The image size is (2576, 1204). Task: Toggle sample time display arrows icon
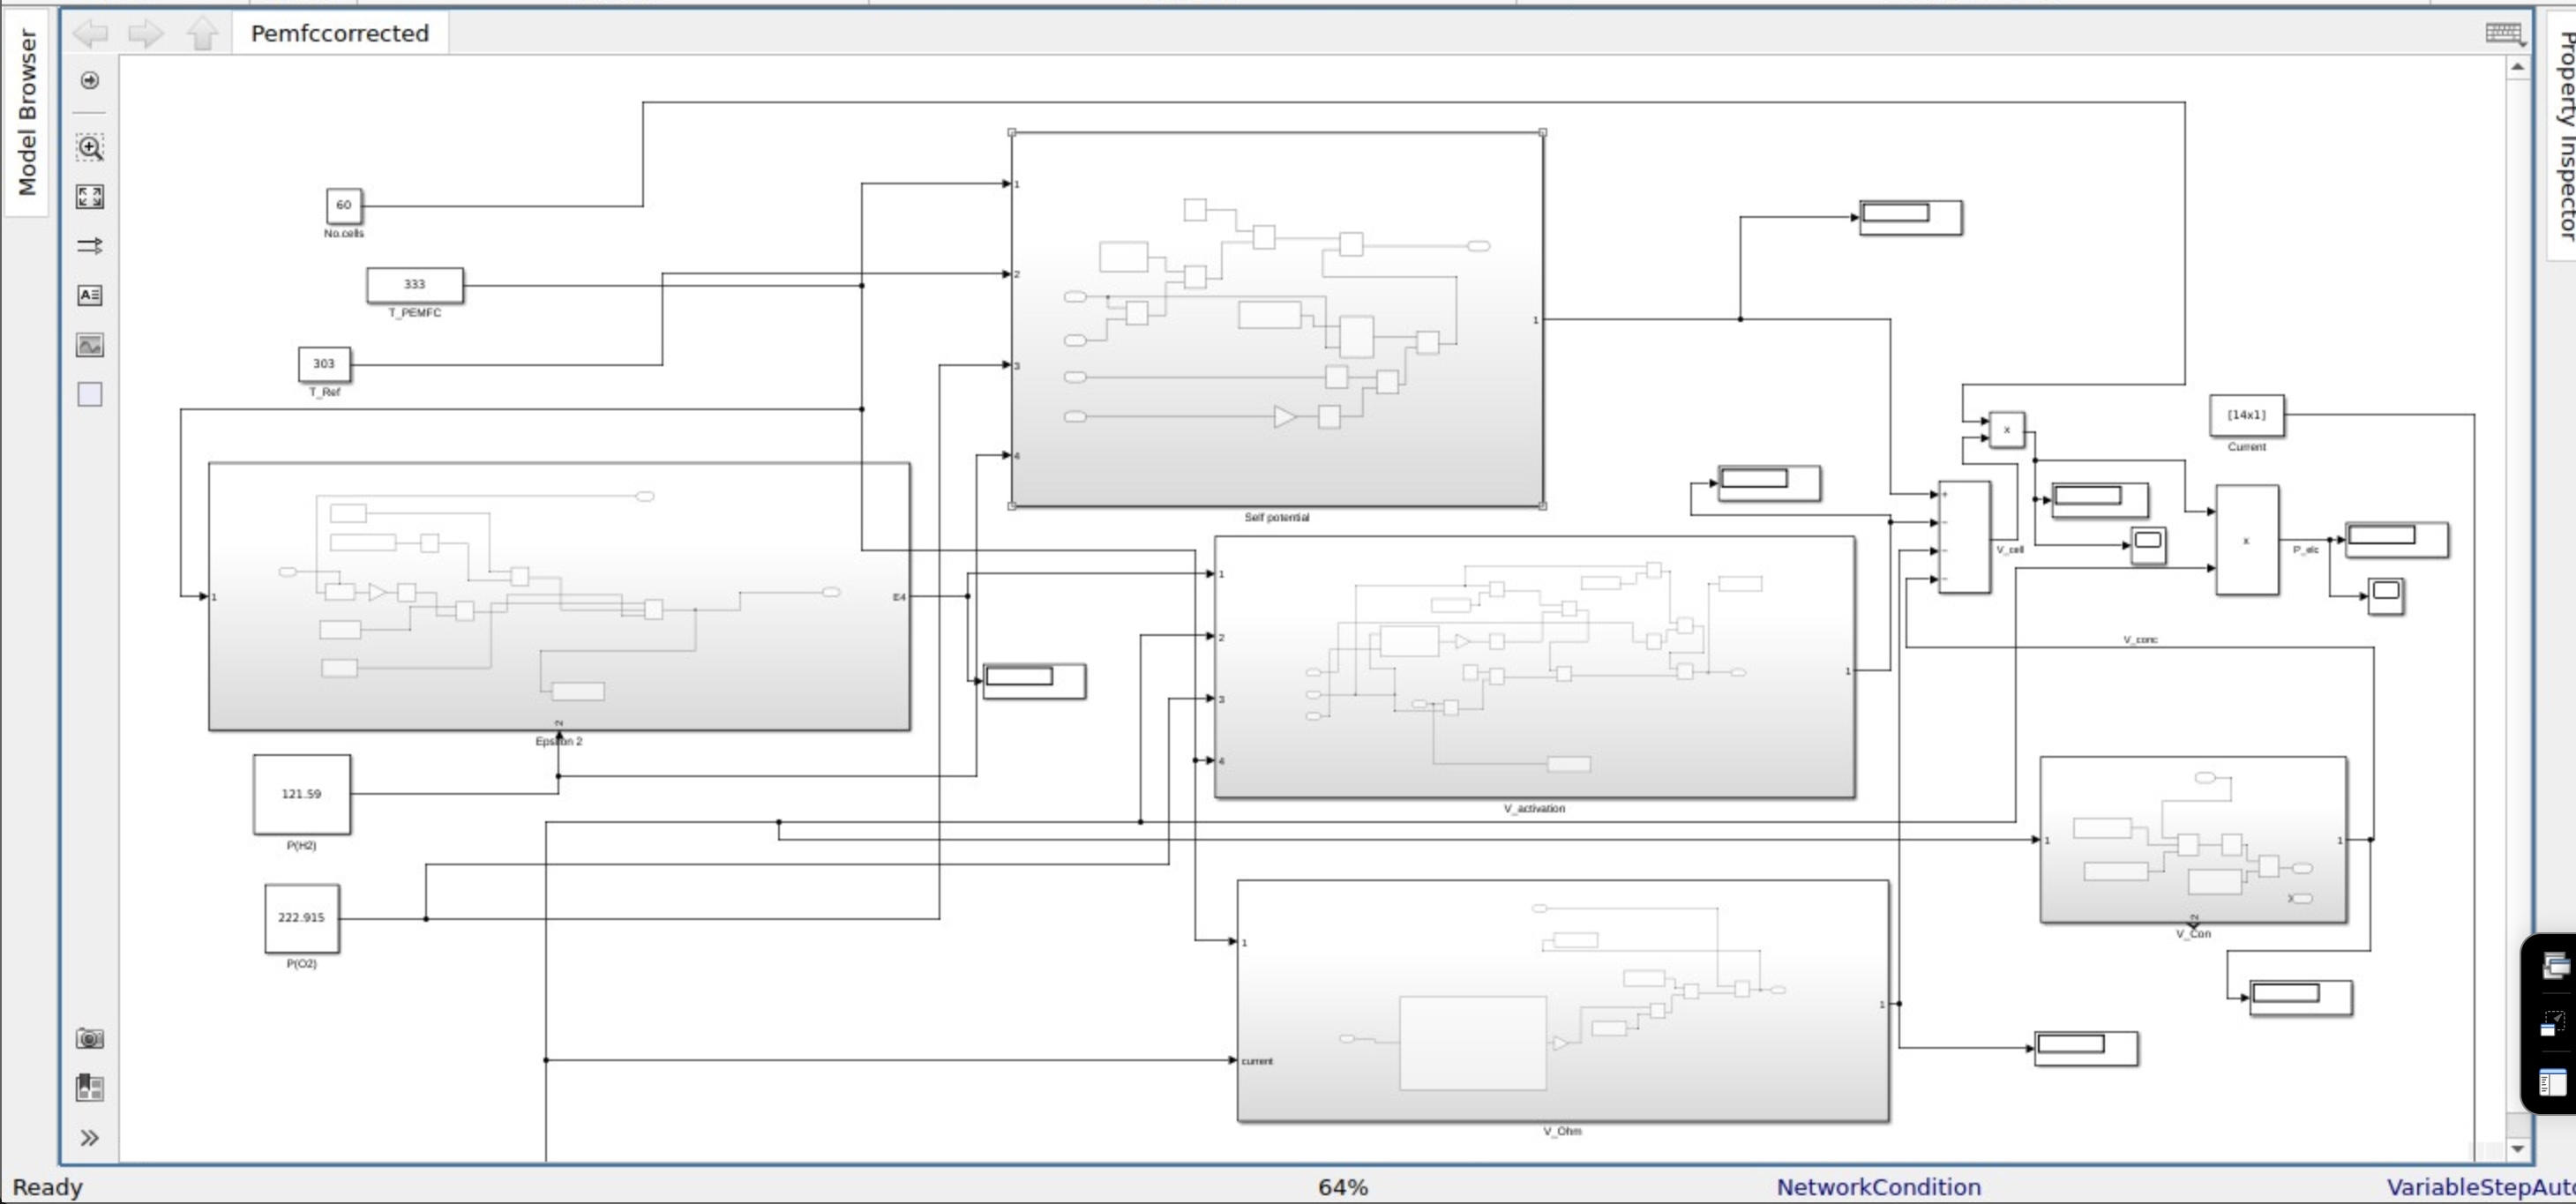90,246
